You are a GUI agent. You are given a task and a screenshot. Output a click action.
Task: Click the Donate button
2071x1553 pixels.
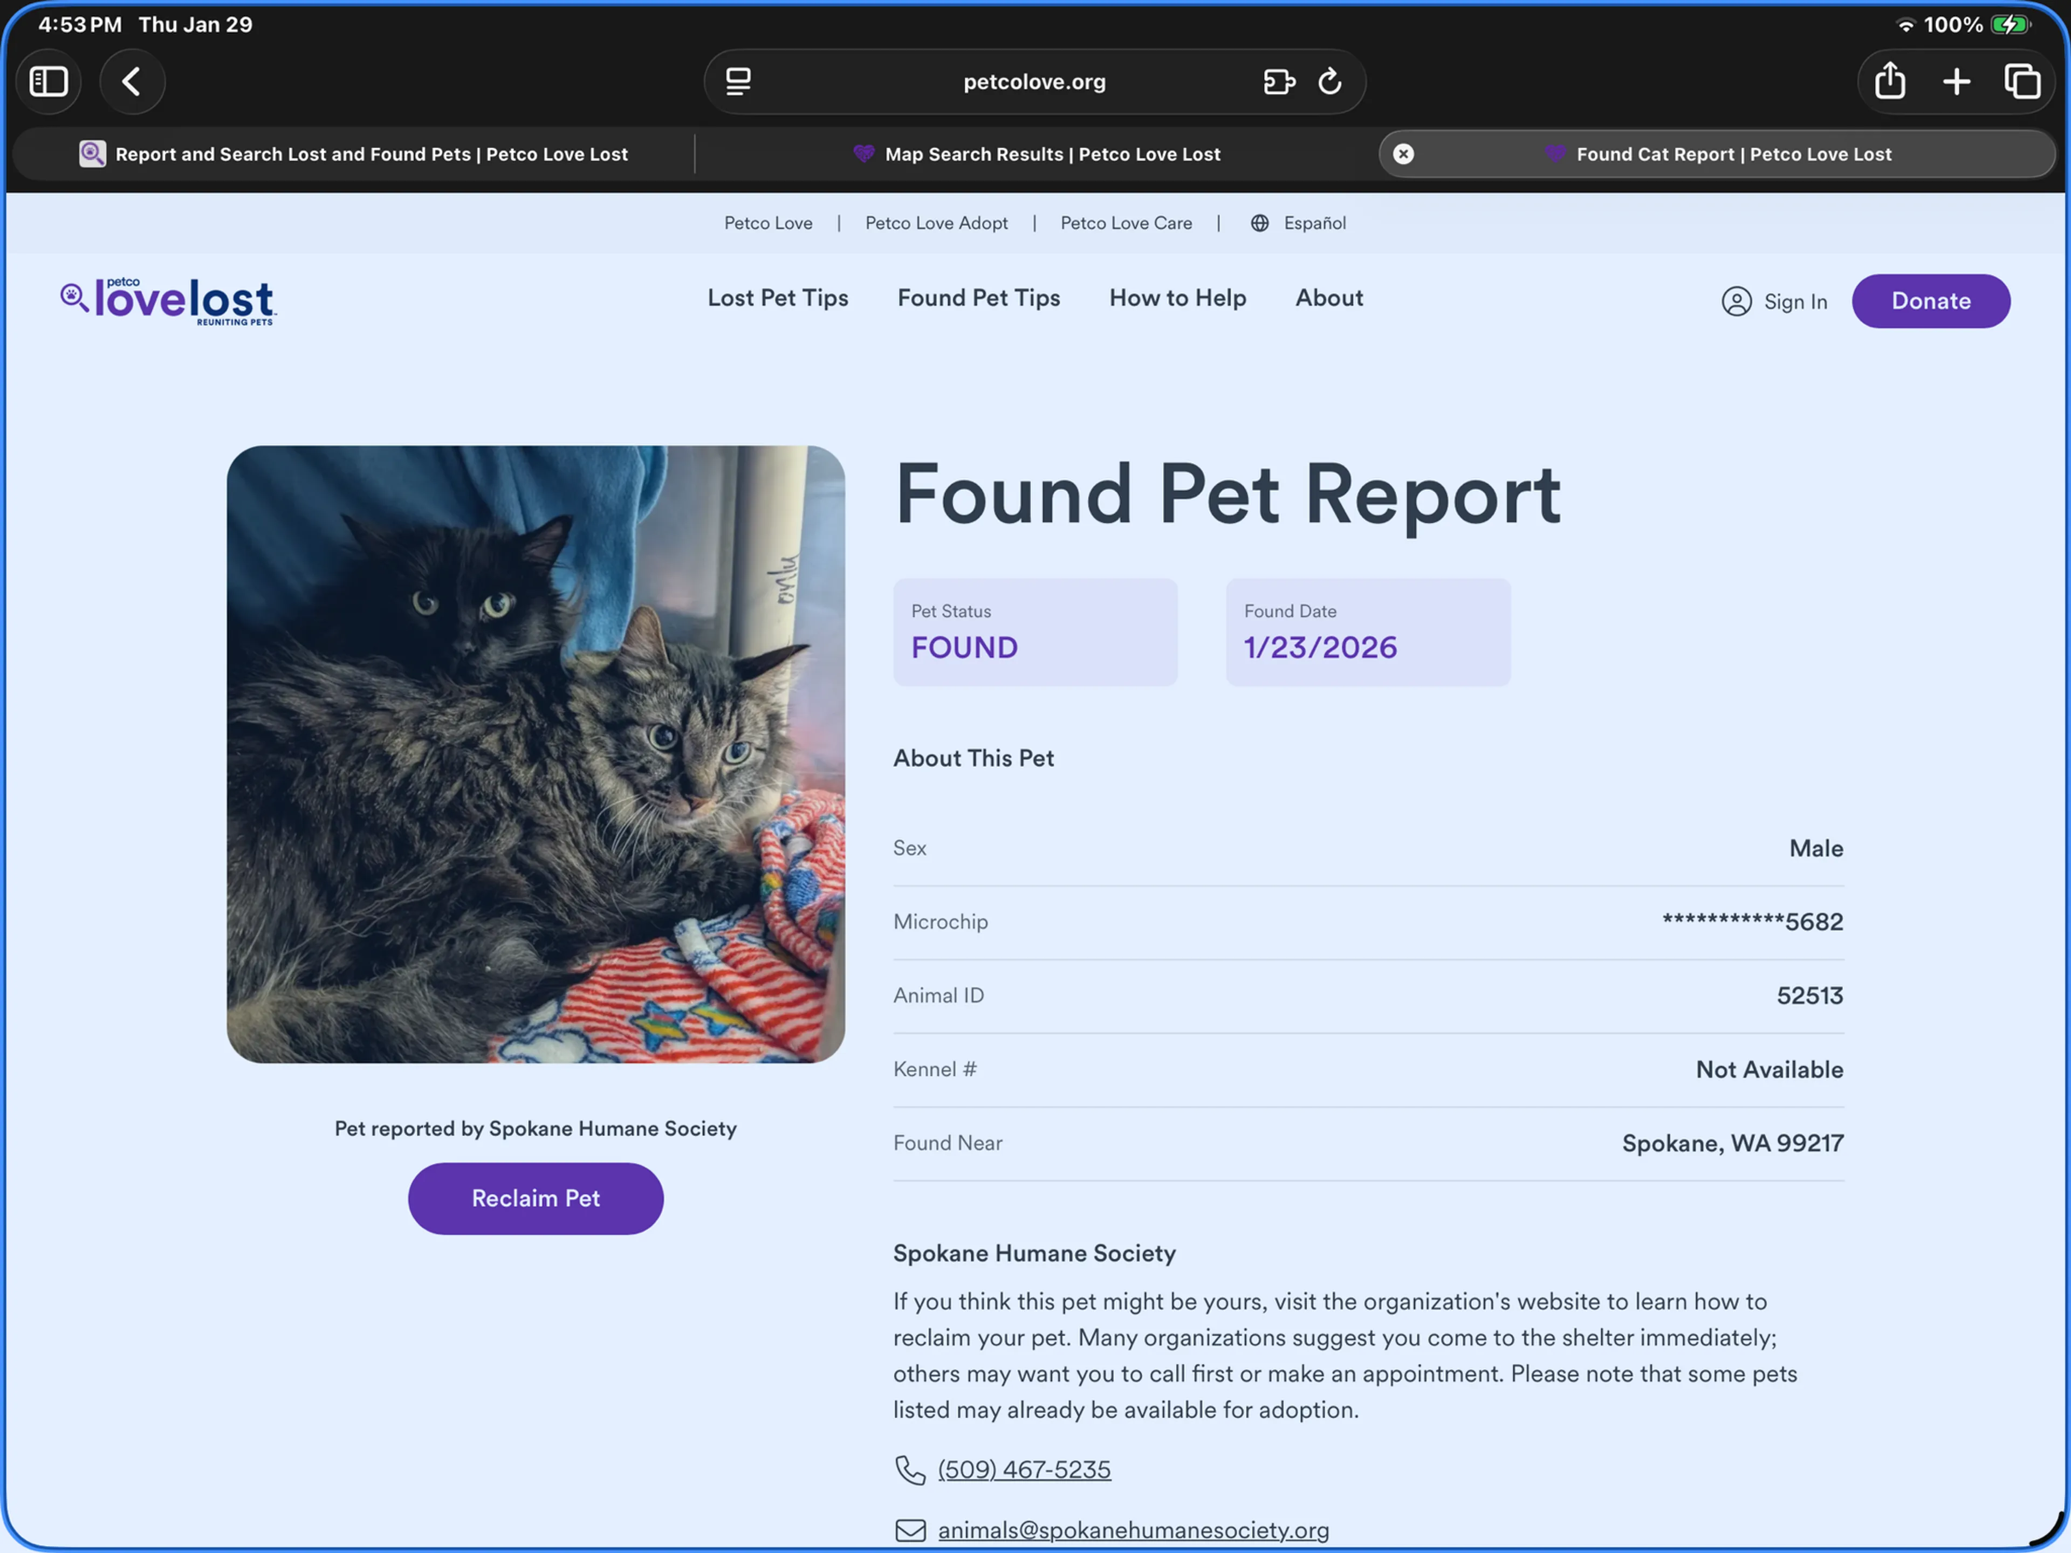1931,300
